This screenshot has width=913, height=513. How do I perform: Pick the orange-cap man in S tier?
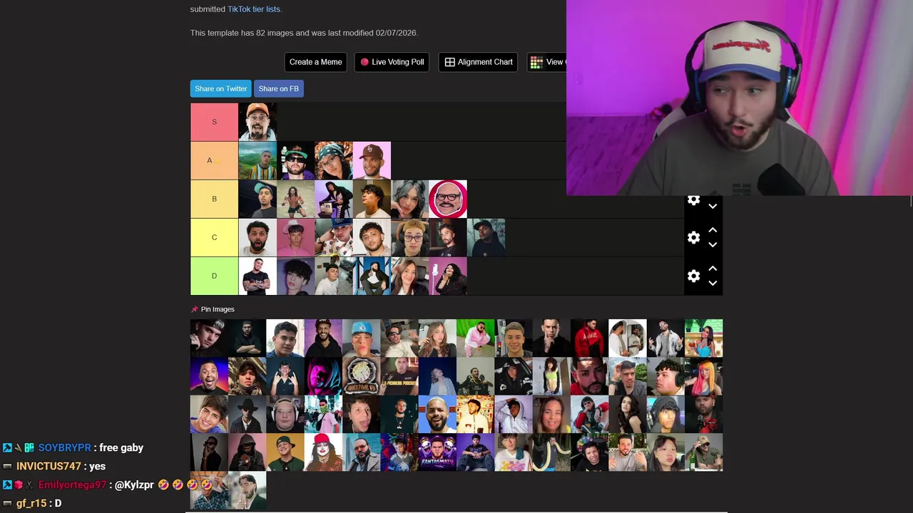tap(257, 122)
